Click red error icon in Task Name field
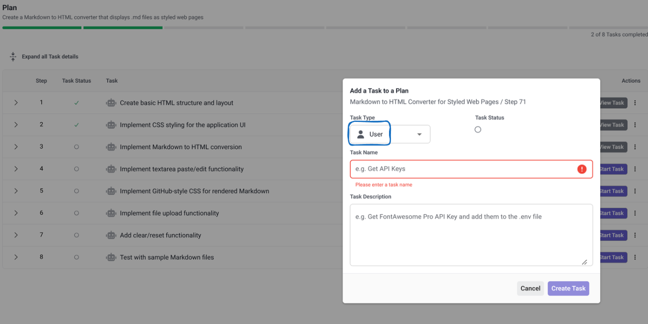This screenshot has height=324, width=648. tap(582, 169)
